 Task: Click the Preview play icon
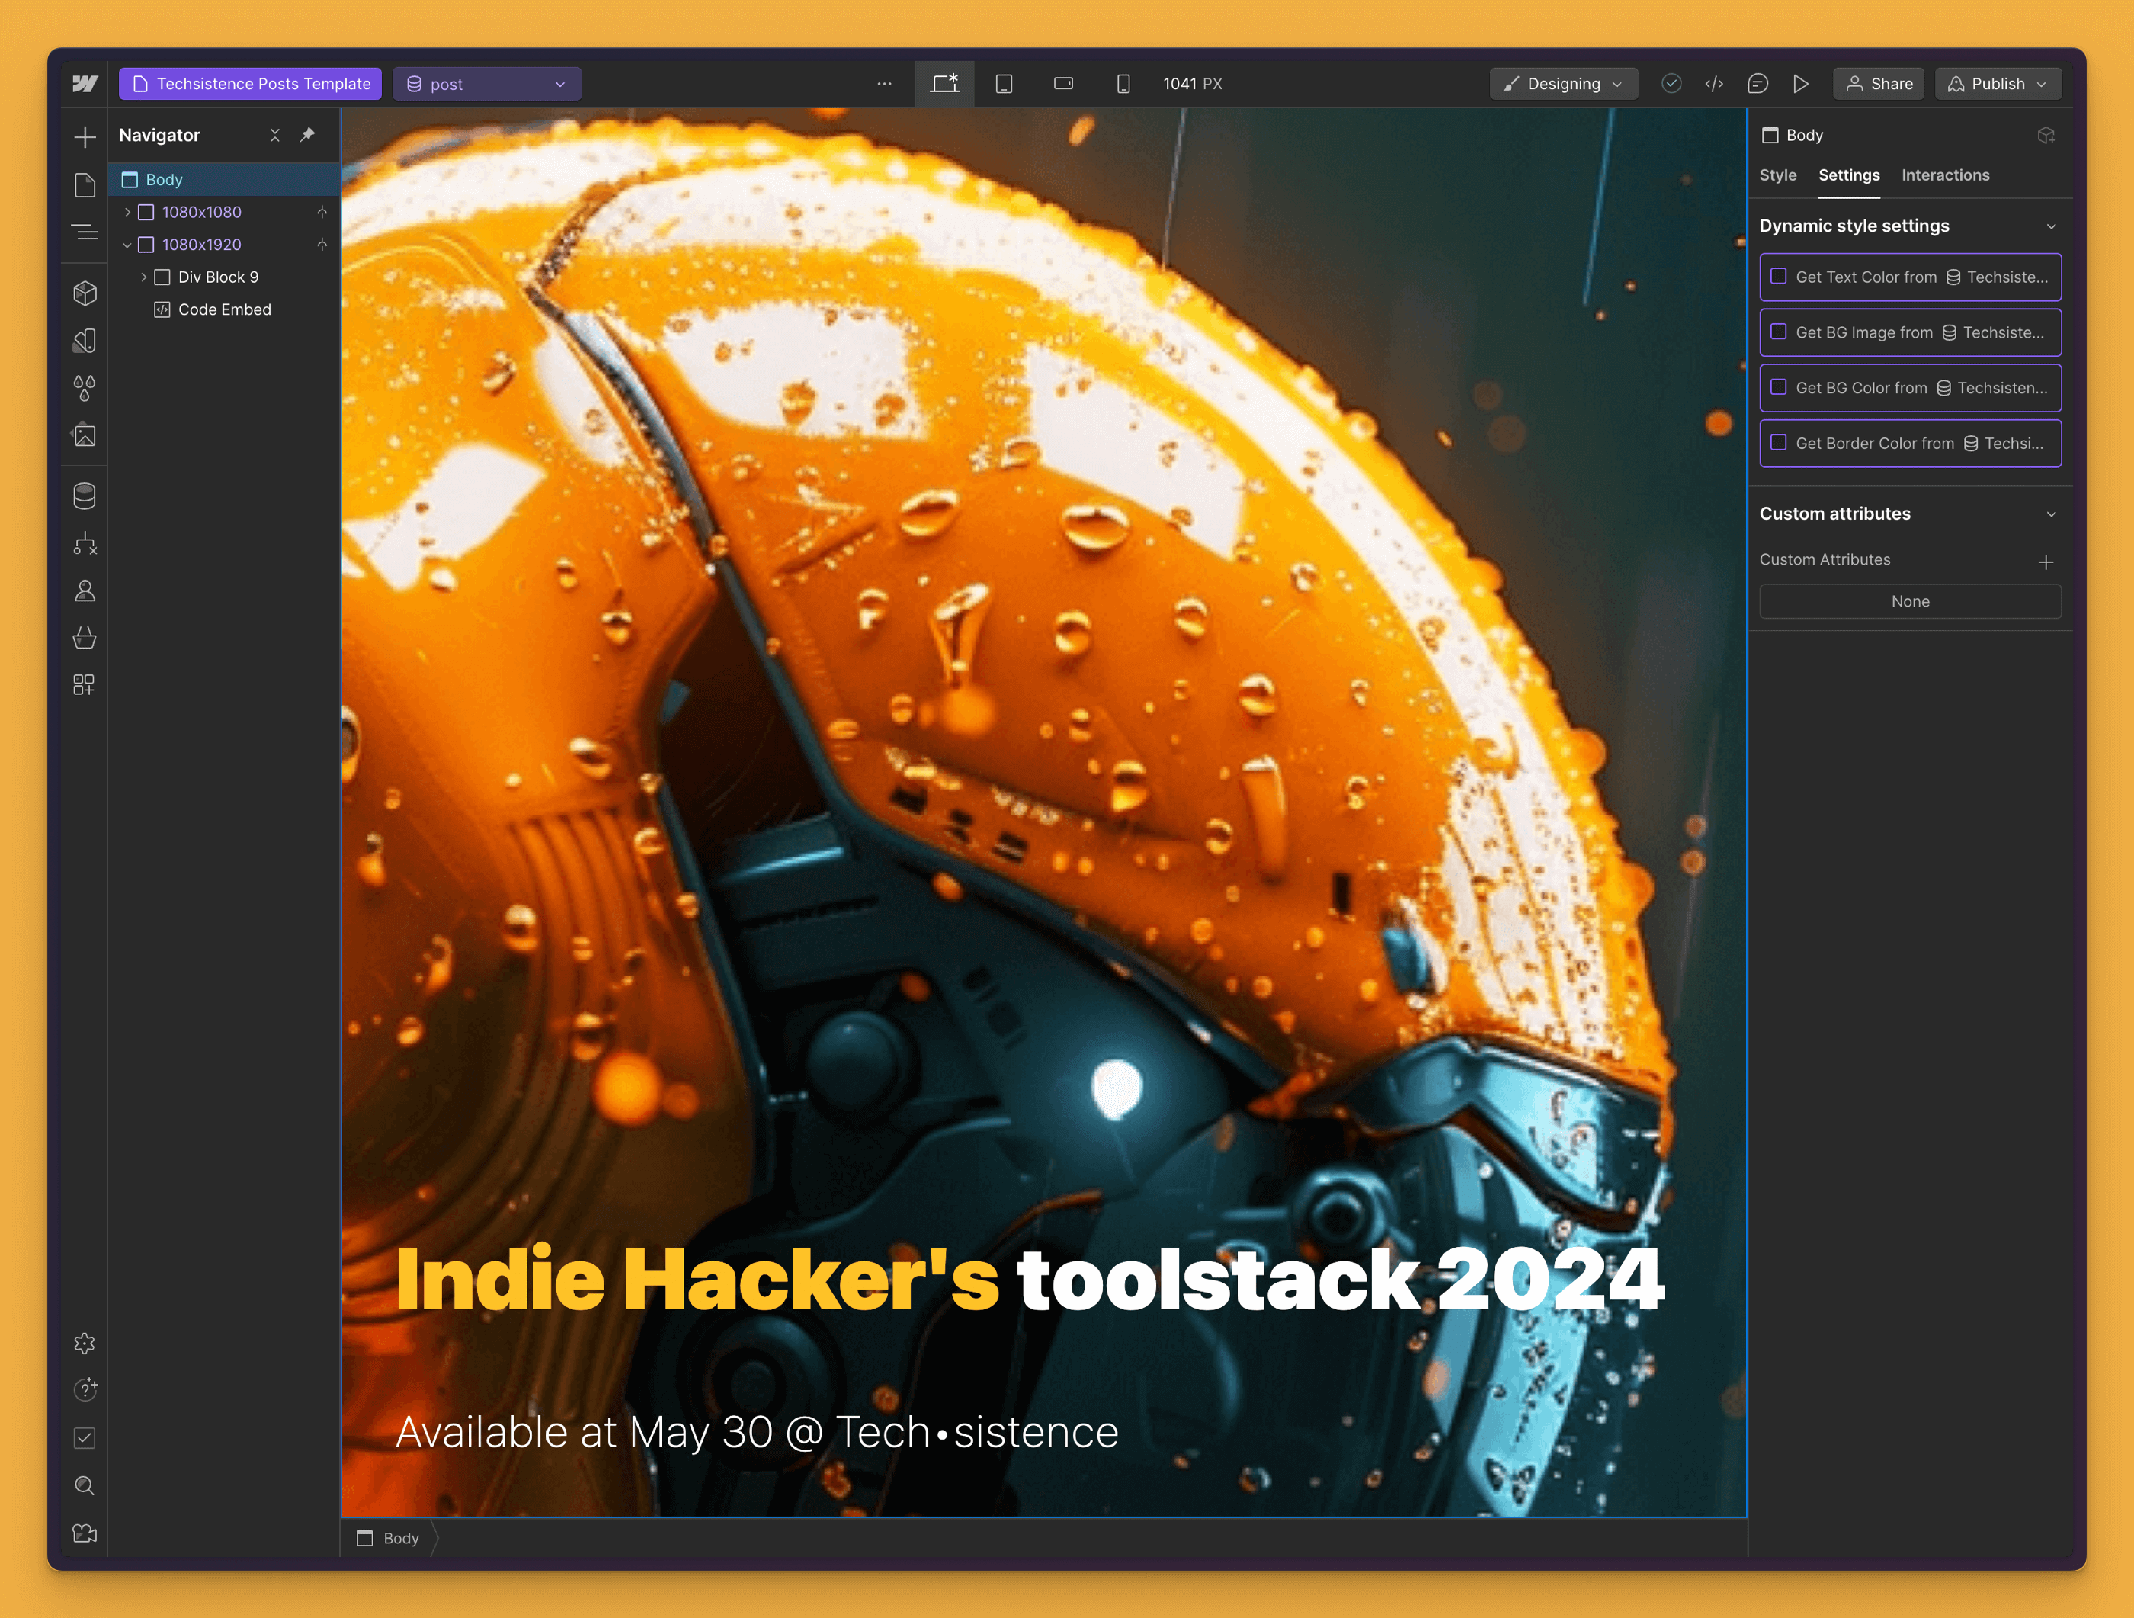(1800, 84)
